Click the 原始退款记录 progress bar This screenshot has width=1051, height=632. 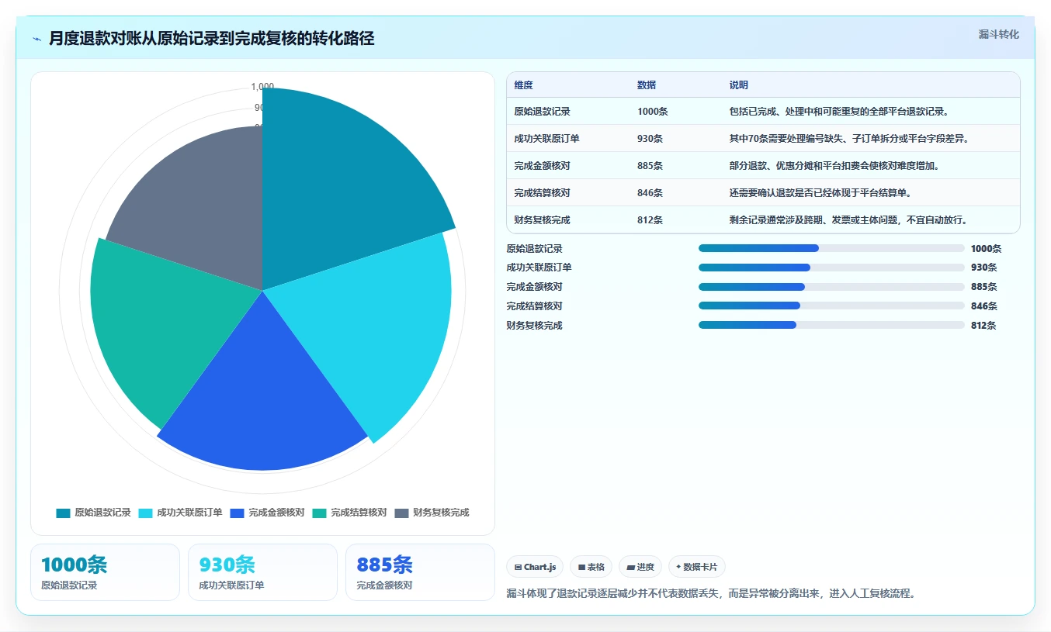pyautogui.click(x=831, y=248)
